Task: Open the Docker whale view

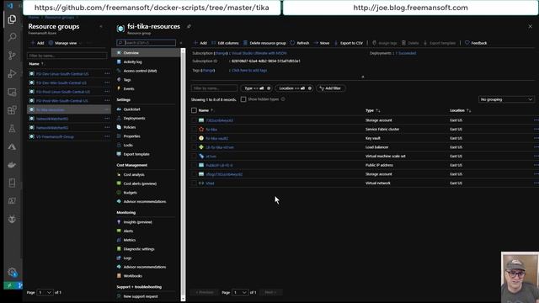Action: [x=12, y=165]
